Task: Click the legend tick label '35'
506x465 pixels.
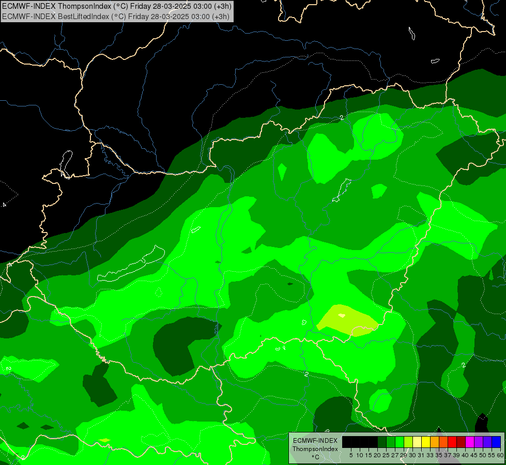Action: point(439,455)
